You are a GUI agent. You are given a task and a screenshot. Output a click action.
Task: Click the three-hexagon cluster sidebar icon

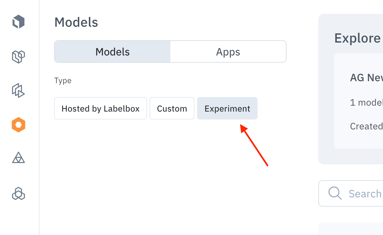[18, 194]
